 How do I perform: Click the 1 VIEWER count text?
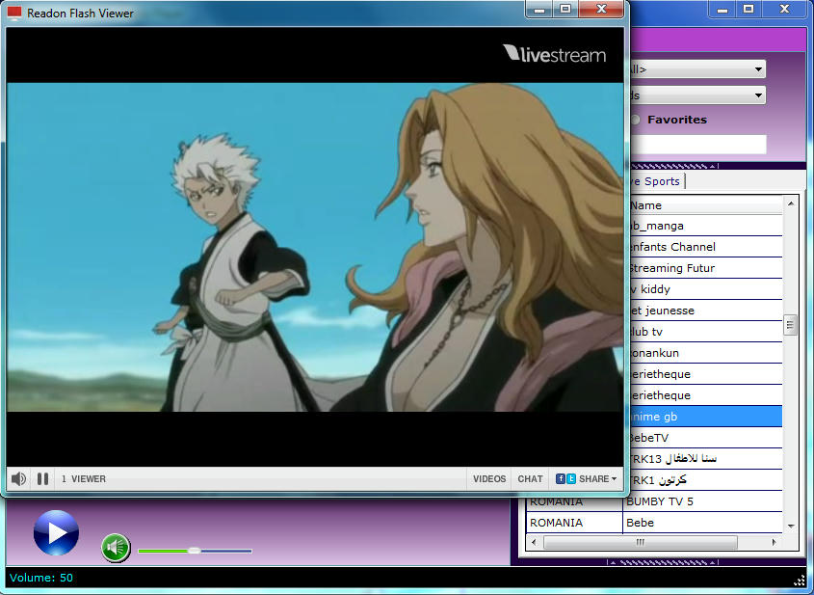(x=84, y=478)
